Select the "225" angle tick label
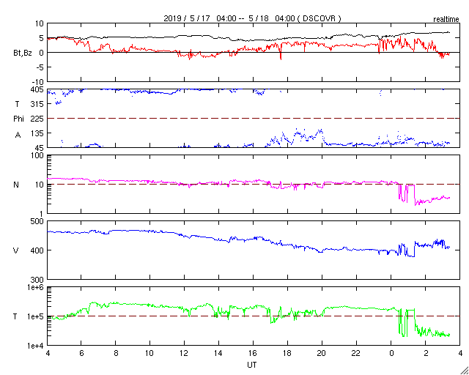Viewport: 469px width, 375px height. click(x=38, y=119)
